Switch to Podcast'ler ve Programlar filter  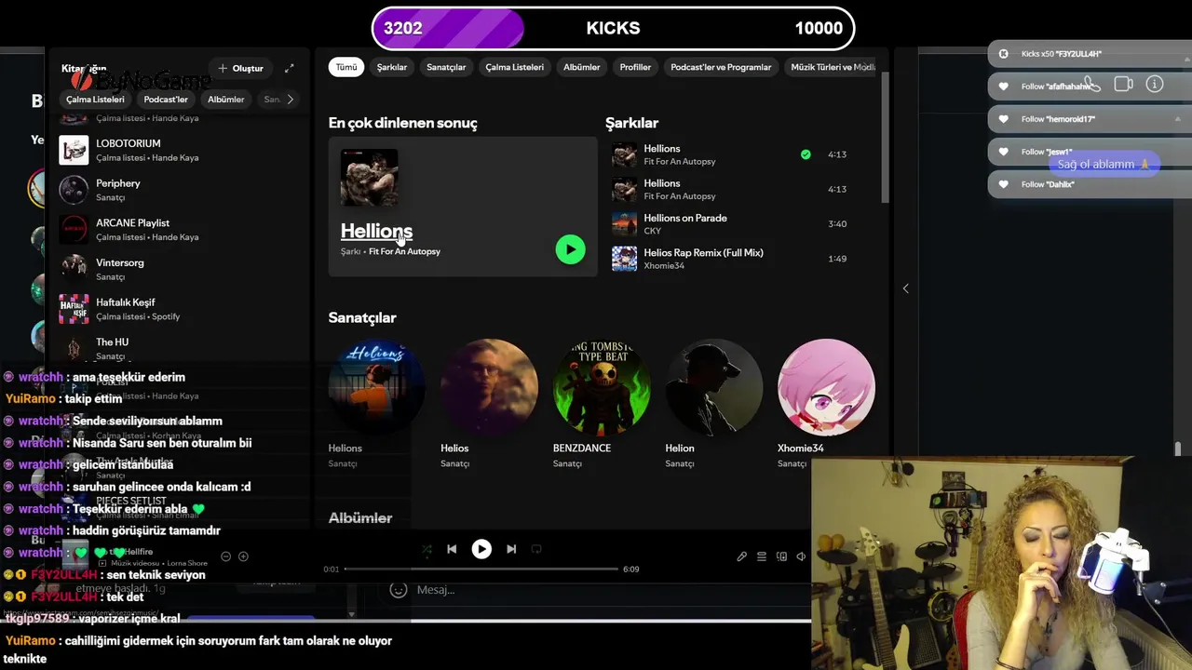pos(721,67)
